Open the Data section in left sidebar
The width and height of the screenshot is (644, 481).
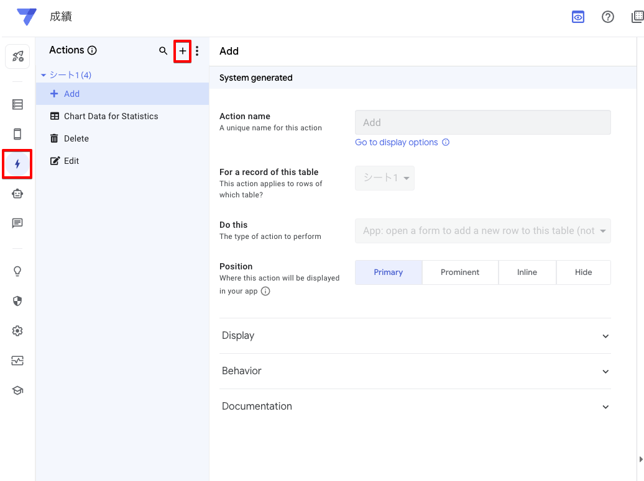(17, 104)
